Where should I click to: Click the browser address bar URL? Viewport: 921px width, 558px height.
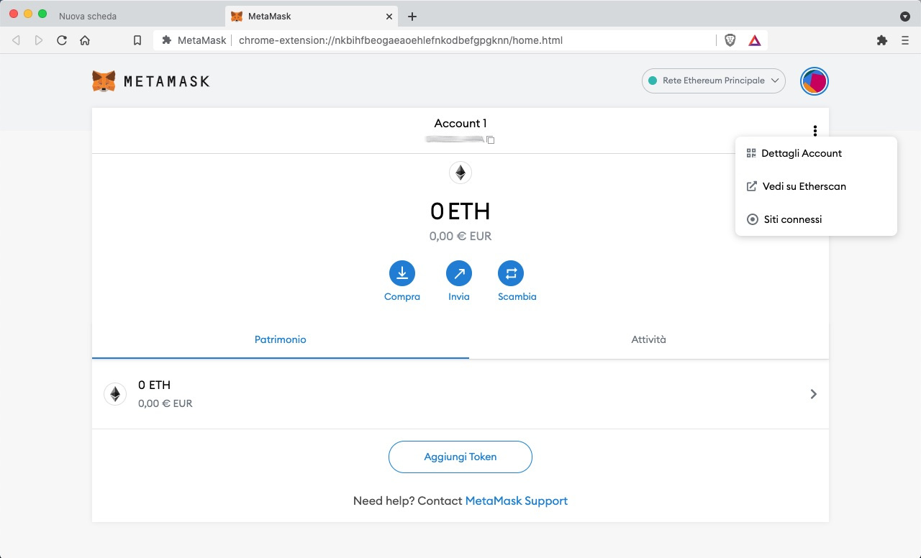click(401, 40)
